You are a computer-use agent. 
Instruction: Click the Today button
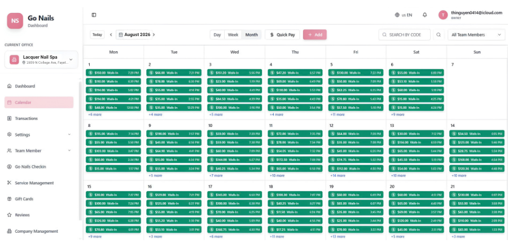pos(97,34)
